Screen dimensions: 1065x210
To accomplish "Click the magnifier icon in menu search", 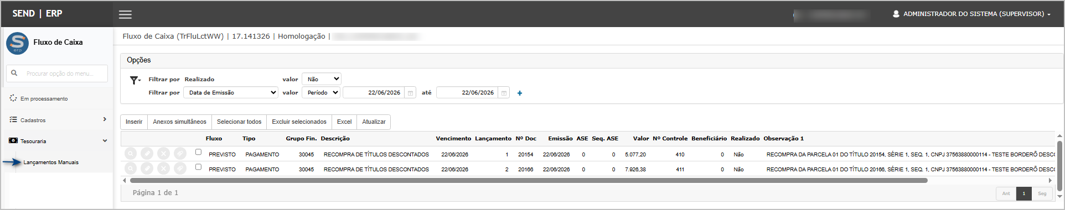I will coord(14,73).
